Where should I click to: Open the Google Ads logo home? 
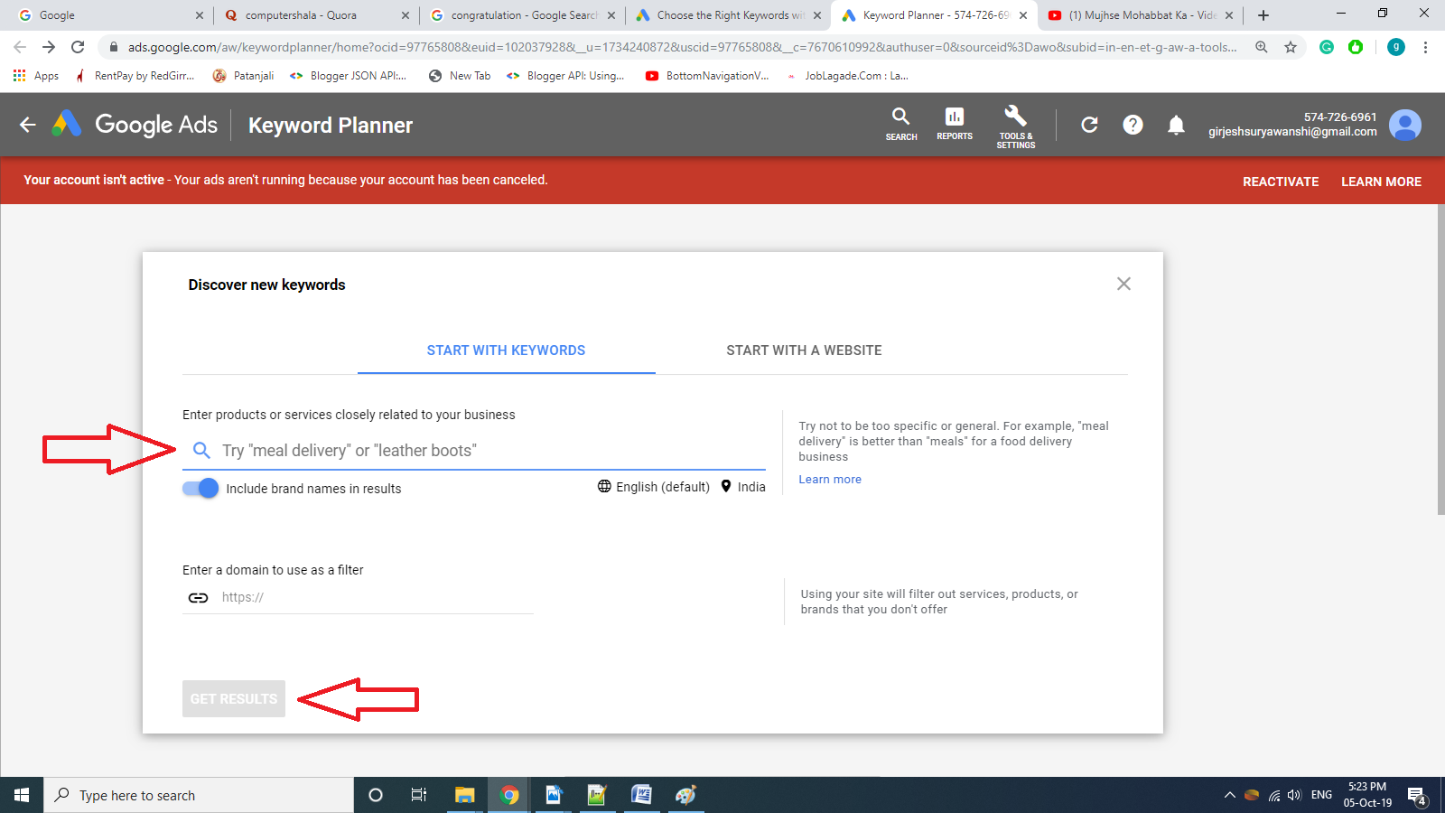point(135,125)
